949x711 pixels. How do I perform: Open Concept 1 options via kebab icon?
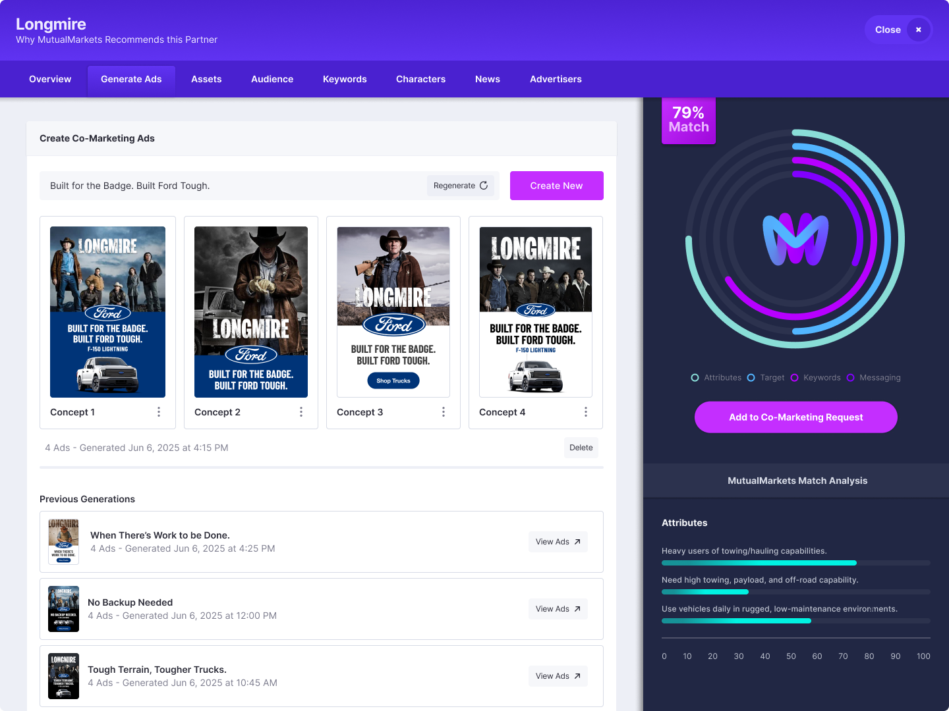click(x=158, y=411)
